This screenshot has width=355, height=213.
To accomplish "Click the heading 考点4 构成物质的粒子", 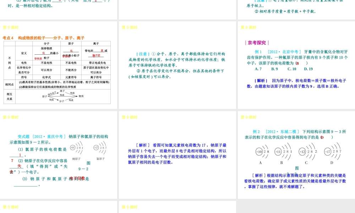I will 43,38.
